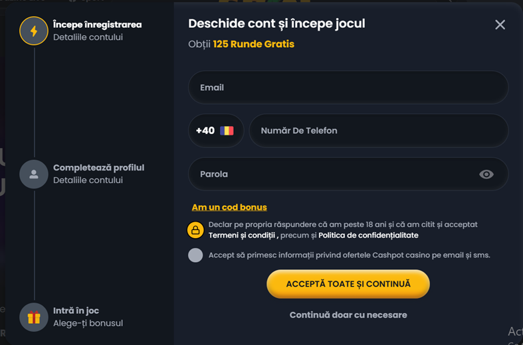Viewport: 523px width, 345px height.
Task: Open the +40 country code selector
Action: point(215,131)
